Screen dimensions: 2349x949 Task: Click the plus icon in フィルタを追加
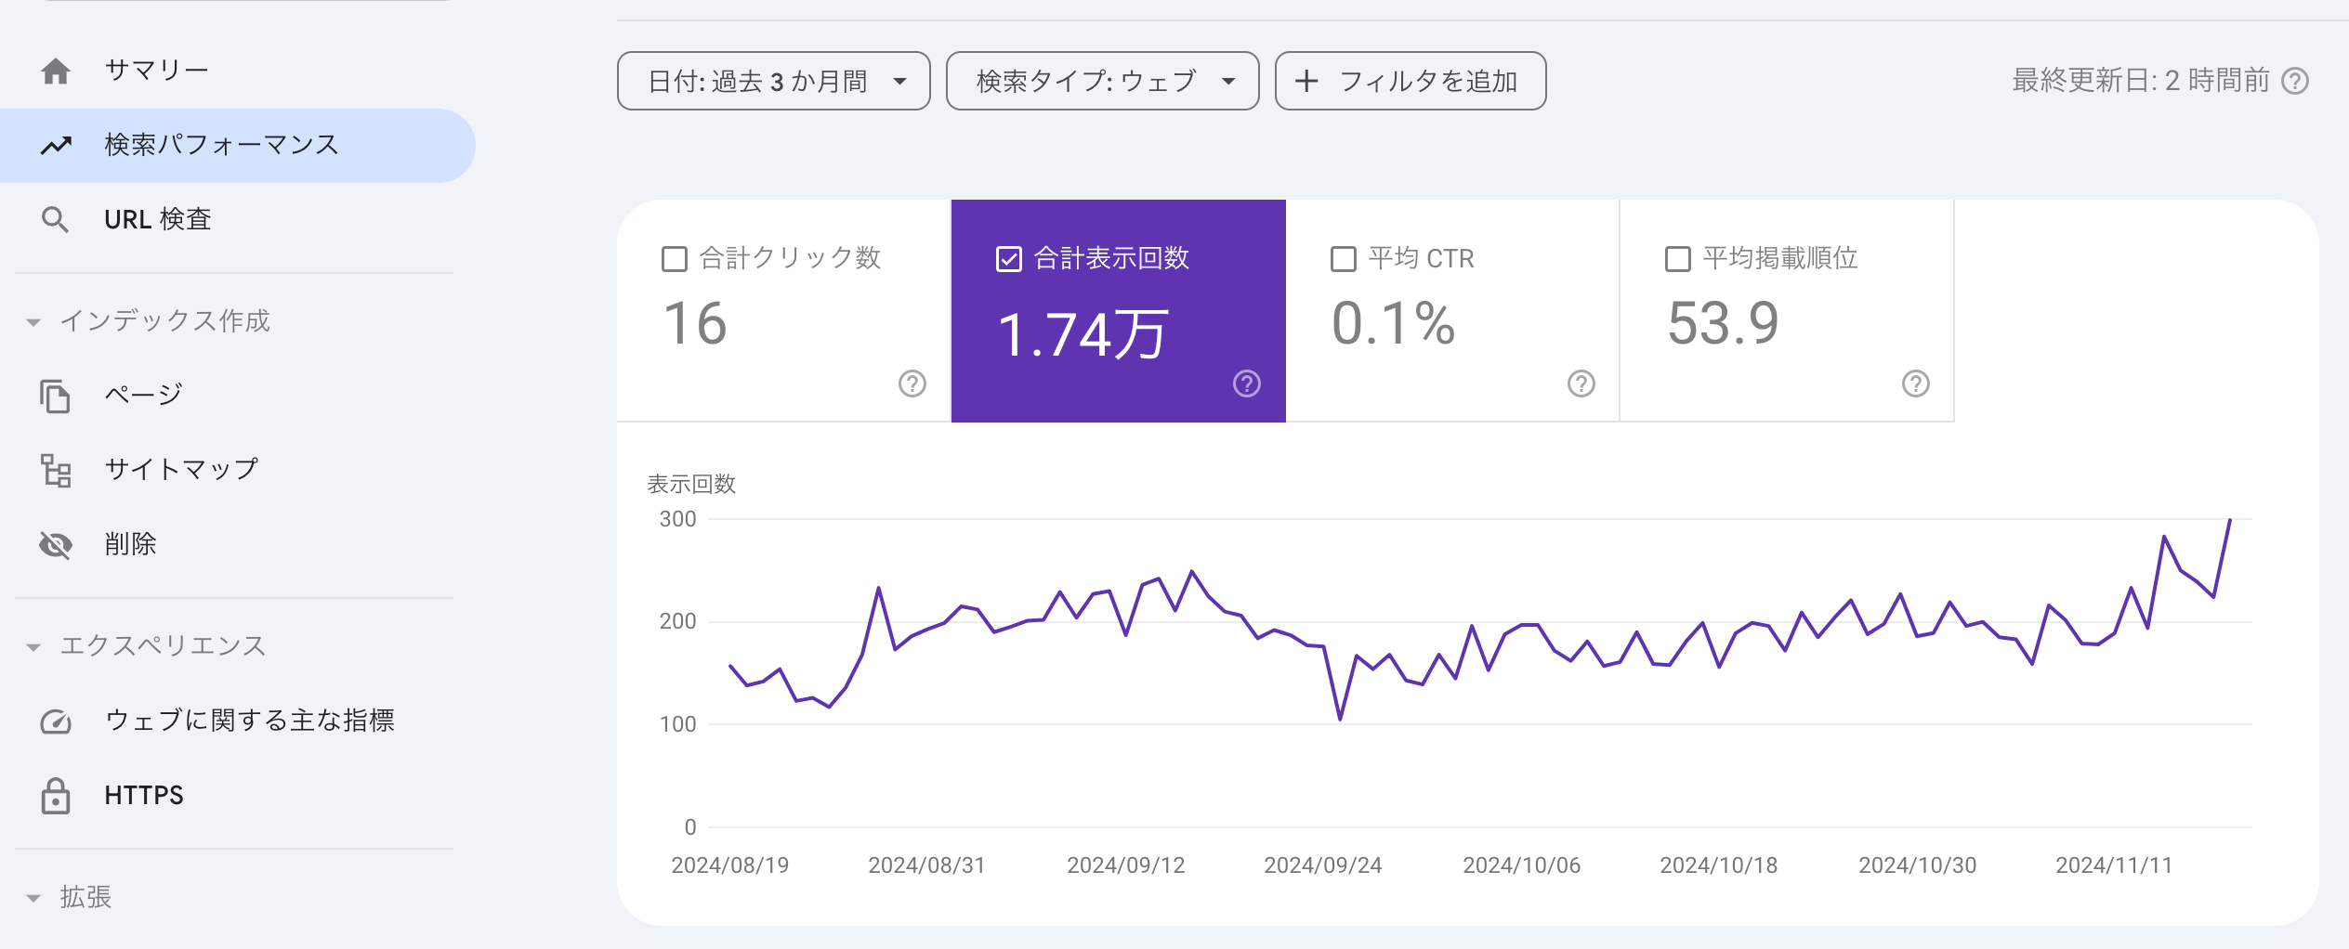[1306, 81]
